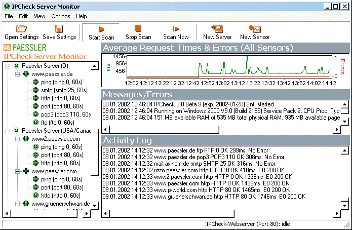Click Messages/Errors horizontal scroll-right arrow

coord(336,129)
